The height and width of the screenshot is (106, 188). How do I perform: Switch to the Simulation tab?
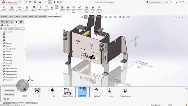(x=42, y=16)
